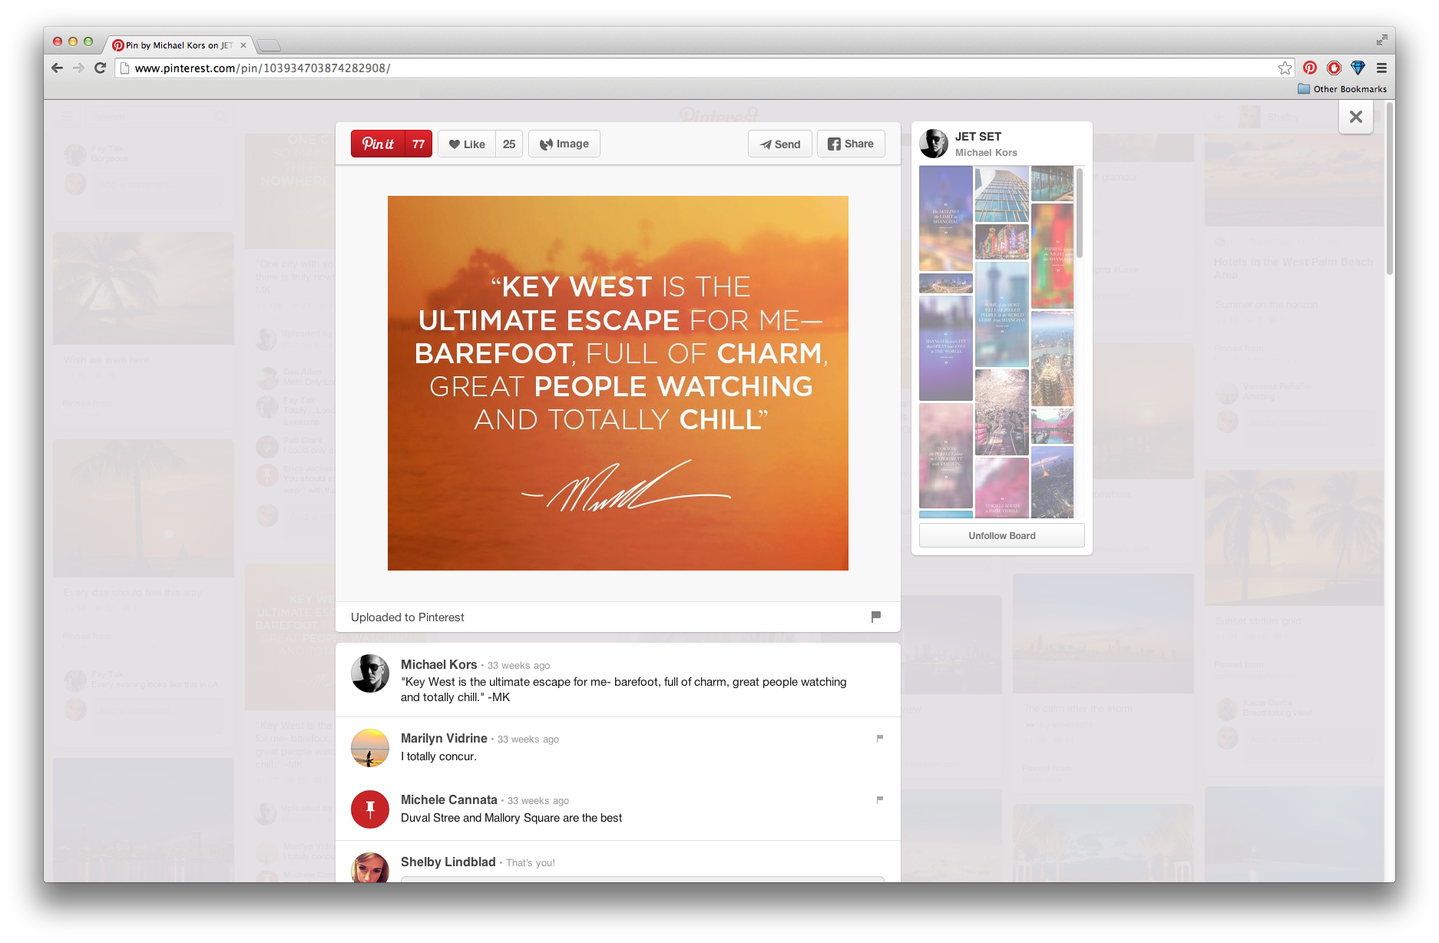1439x943 pixels.
Task: Open Shelby Lindblad profile link
Action: (448, 862)
